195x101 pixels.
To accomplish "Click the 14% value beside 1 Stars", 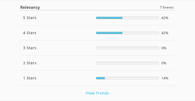I will 165,78.
